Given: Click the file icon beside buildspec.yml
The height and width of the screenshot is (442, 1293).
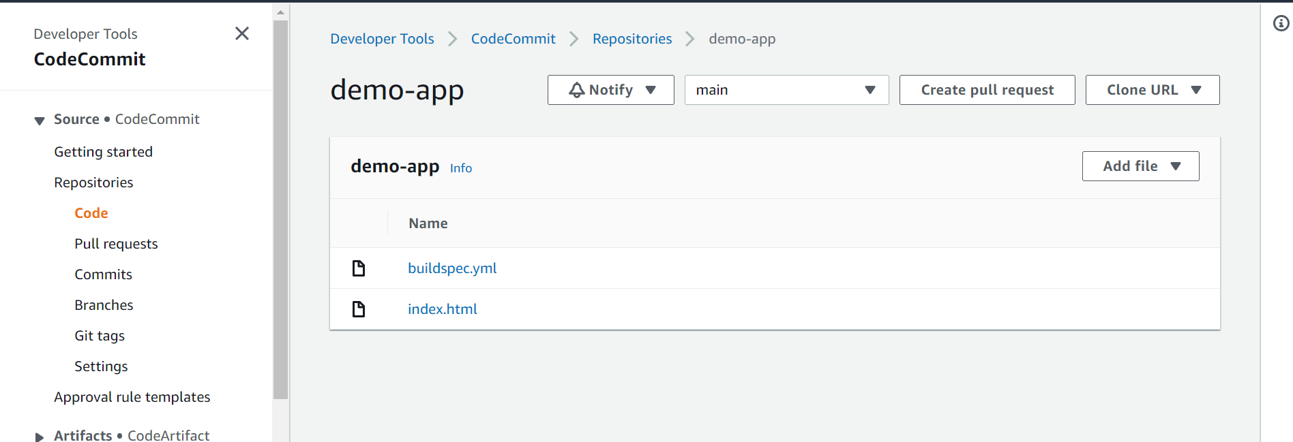Looking at the screenshot, I should click(359, 268).
